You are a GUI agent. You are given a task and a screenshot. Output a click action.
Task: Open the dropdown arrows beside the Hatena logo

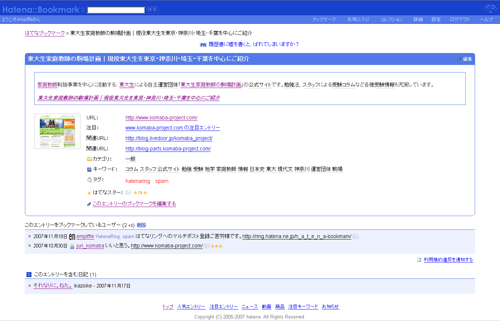click(x=83, y=10)
